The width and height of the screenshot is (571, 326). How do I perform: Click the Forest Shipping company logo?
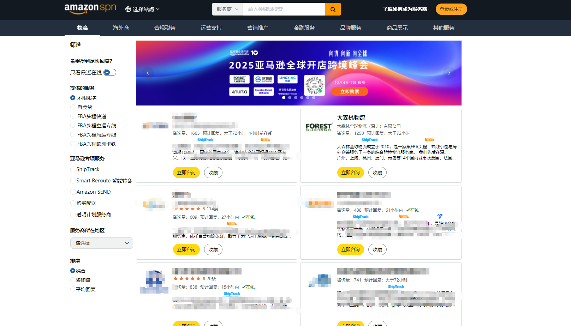(319, 127)
